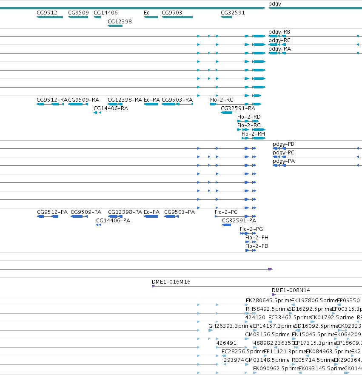The image size is (362, 375).
Task: Select the Flo-2-RD transcript
Action: point(248,121)
